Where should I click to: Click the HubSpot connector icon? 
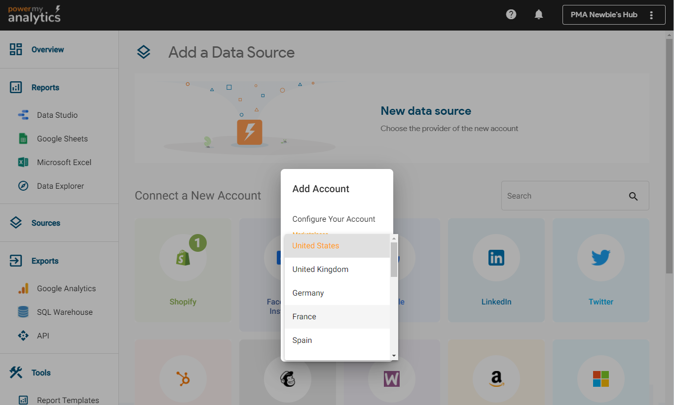pos(183,378)
